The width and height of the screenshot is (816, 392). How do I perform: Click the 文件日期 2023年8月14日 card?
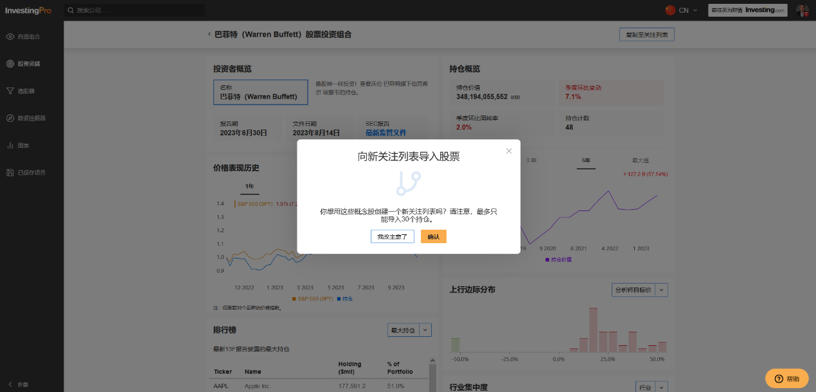[x=320, y=128]
